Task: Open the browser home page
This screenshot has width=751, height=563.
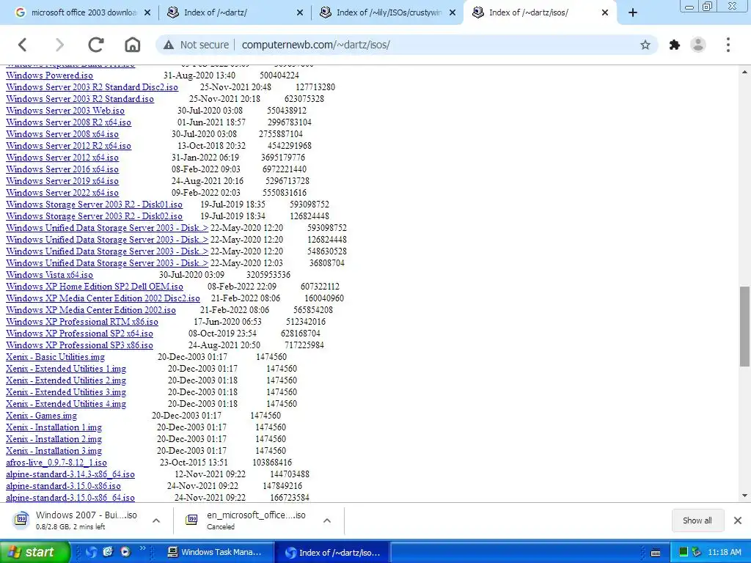Action: tap(133, 45)
